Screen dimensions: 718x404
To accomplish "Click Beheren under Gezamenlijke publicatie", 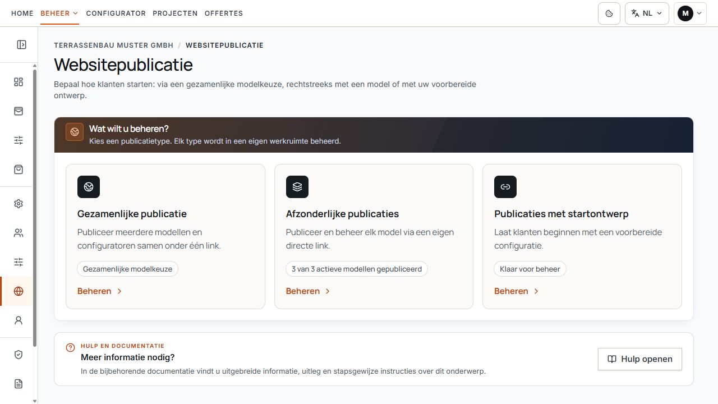I will pyautogui.click(x=100, y=291).
